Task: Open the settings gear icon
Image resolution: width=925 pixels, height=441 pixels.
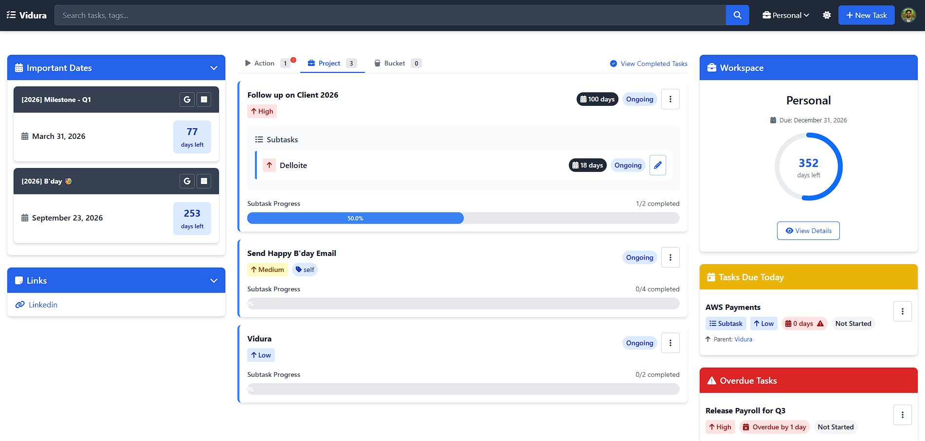Action: point(827,15)
